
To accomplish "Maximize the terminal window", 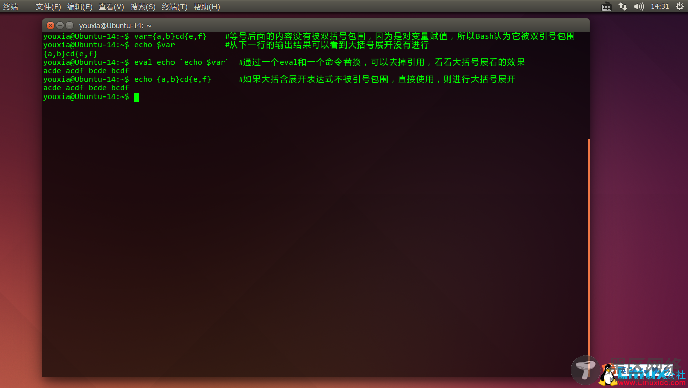I will point(70,25).
